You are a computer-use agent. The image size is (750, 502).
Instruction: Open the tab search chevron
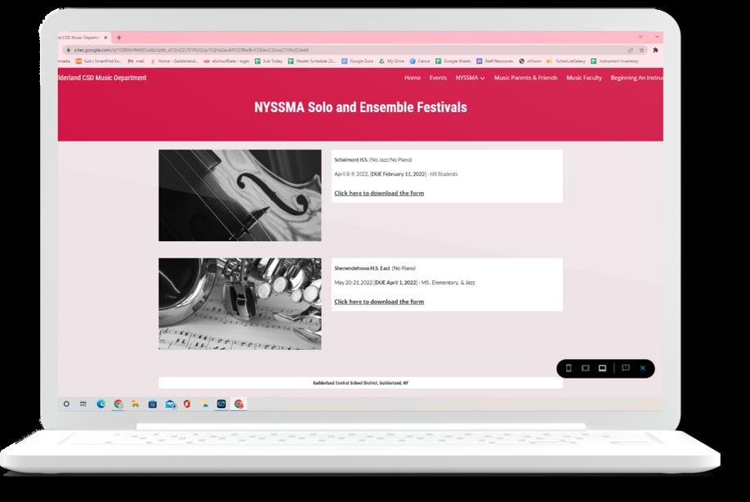641,37
